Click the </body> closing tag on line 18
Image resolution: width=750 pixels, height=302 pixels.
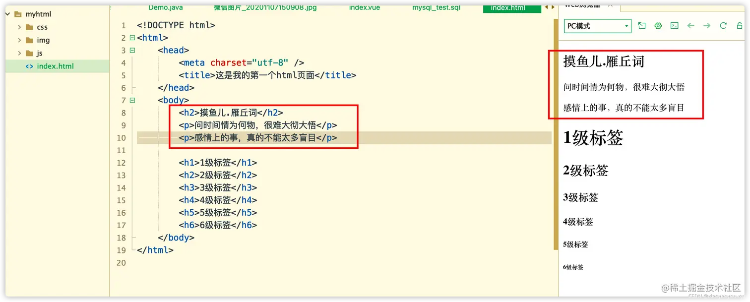pyautogui.click(x=176, y=238)
